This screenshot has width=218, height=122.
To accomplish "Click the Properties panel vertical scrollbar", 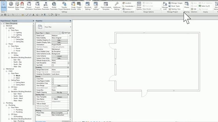I will [x=70, y=82].
